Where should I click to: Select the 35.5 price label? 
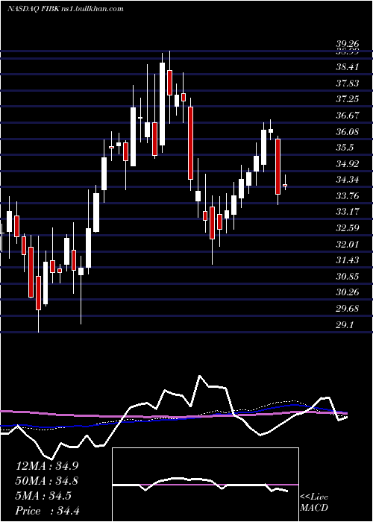[x=345, y=148]
